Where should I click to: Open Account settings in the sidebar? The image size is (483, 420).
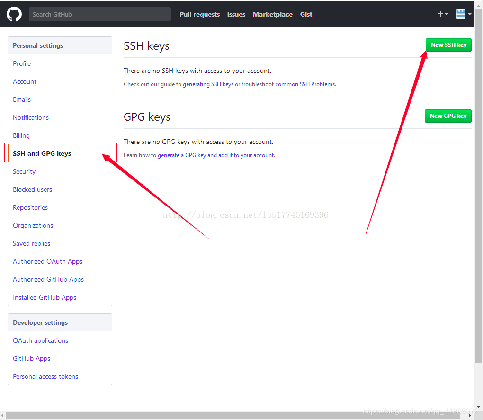click(60, 81)
